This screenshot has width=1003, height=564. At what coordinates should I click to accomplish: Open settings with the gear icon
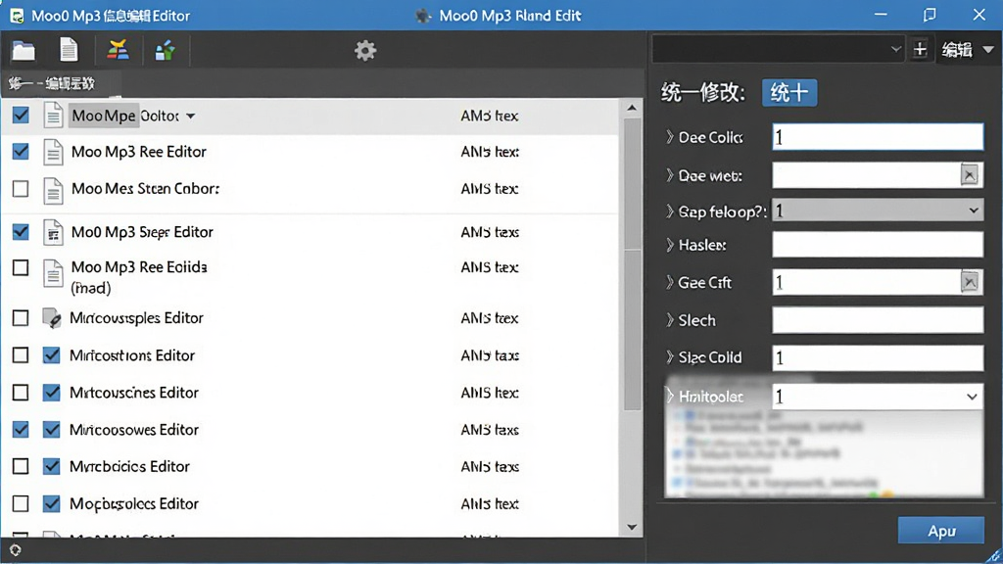(x=365, y=50)
